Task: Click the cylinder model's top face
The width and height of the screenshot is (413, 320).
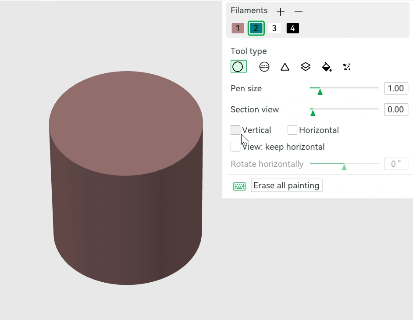Action: 126,123
